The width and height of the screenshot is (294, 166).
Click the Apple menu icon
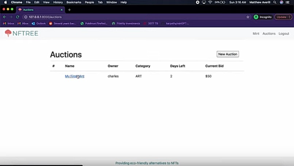[x=5, y=2]
